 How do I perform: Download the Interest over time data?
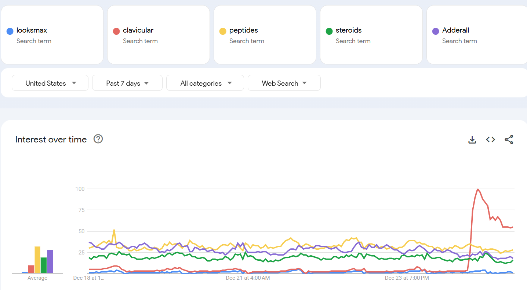[472, 140]
